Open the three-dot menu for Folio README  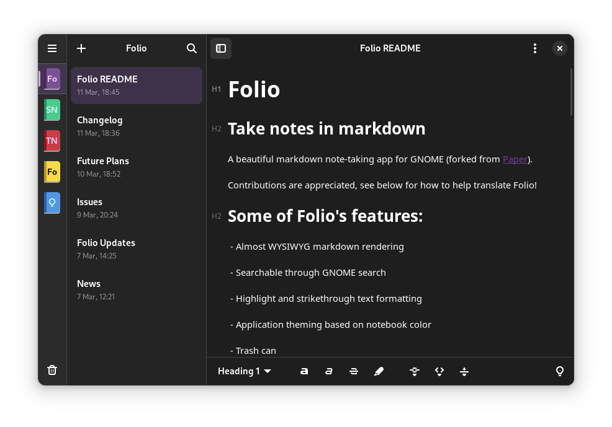click(535, 48)
